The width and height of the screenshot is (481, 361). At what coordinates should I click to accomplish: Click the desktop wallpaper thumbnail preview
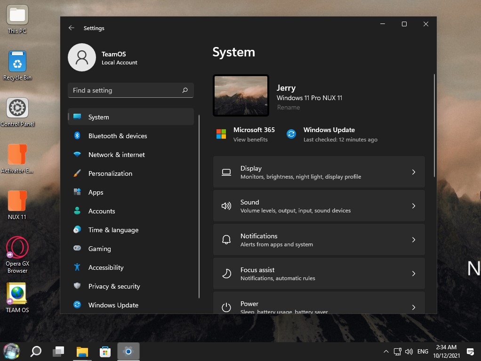point(241,95)
